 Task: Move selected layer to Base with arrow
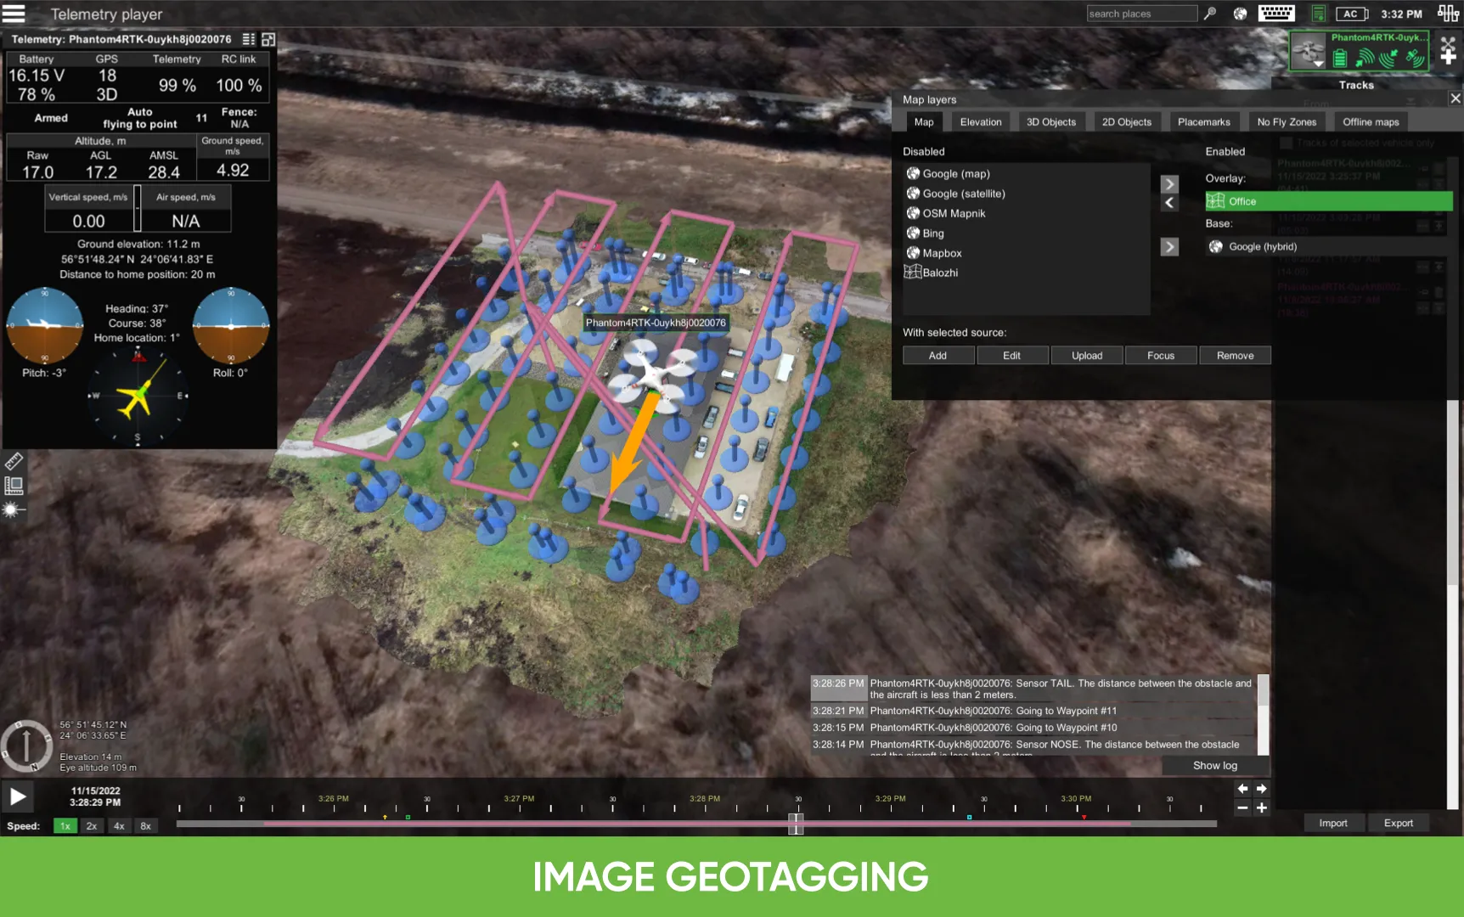pos(1169,247)
